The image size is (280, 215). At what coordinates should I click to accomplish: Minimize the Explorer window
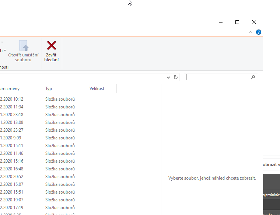pos(221,22)
